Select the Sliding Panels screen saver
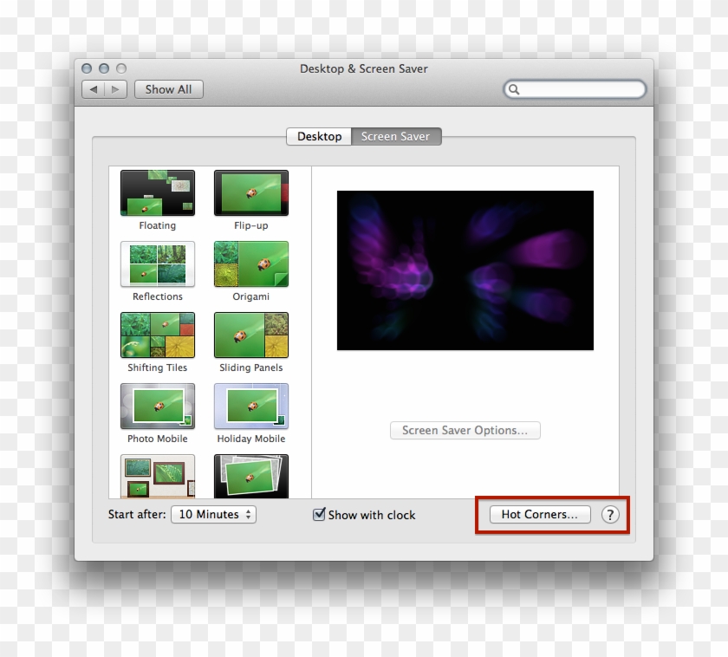This screenshot has width=728, height=657. click(250, 335)
